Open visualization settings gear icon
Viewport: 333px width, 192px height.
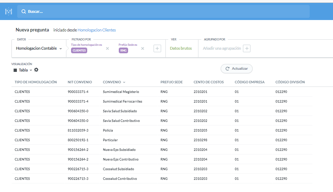tap(36, 70)
